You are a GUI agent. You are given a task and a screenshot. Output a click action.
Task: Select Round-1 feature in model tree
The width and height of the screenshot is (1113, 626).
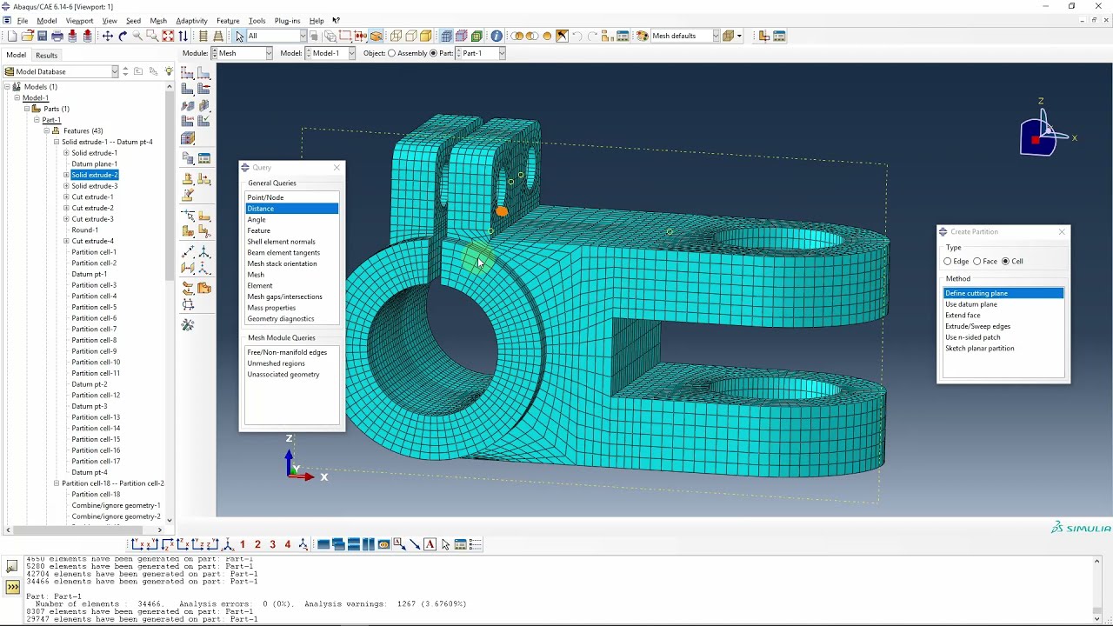coord(84,230)
